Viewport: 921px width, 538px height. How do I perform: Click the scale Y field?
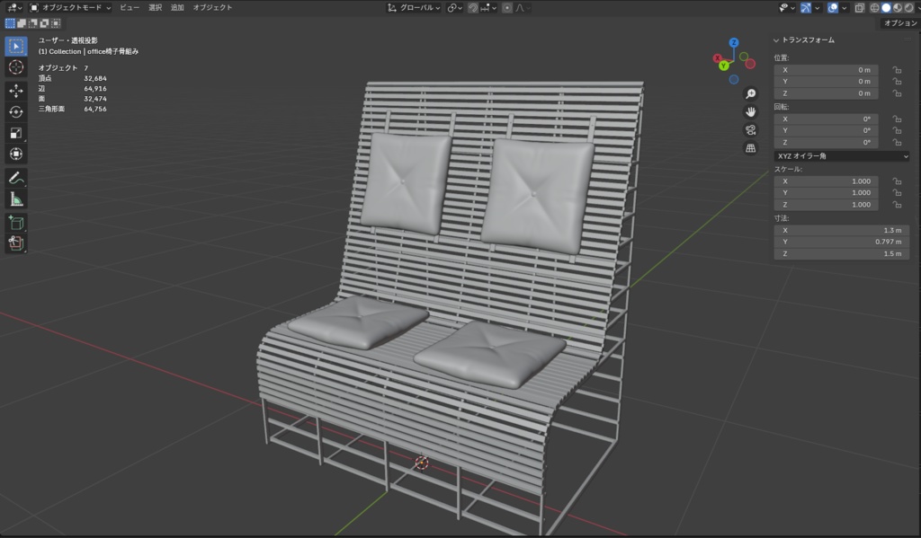826,193
